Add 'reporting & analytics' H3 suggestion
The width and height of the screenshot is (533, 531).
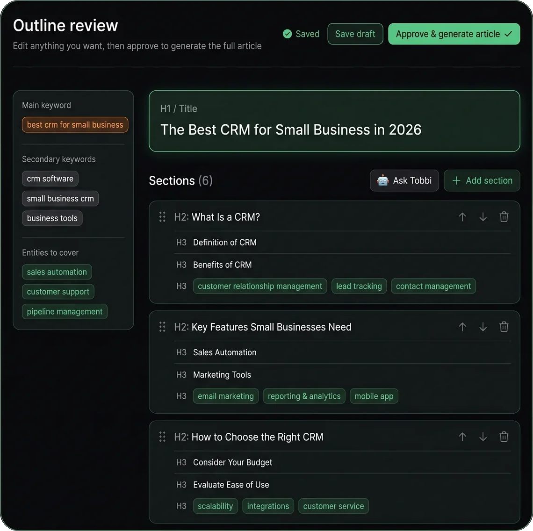pyautogui.click(x=304, y=396)
